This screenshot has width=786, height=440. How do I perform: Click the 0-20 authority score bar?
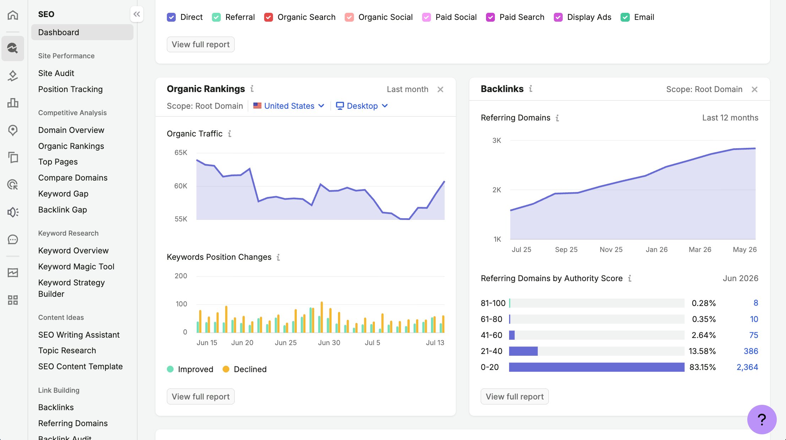click(596, 367)
